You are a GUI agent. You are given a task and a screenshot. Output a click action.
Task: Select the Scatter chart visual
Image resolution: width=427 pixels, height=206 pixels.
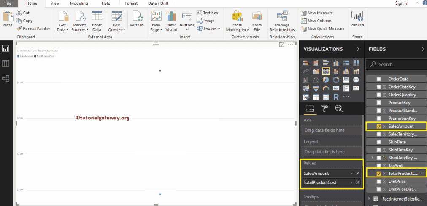pyautogui.click(x=316, y=79)
